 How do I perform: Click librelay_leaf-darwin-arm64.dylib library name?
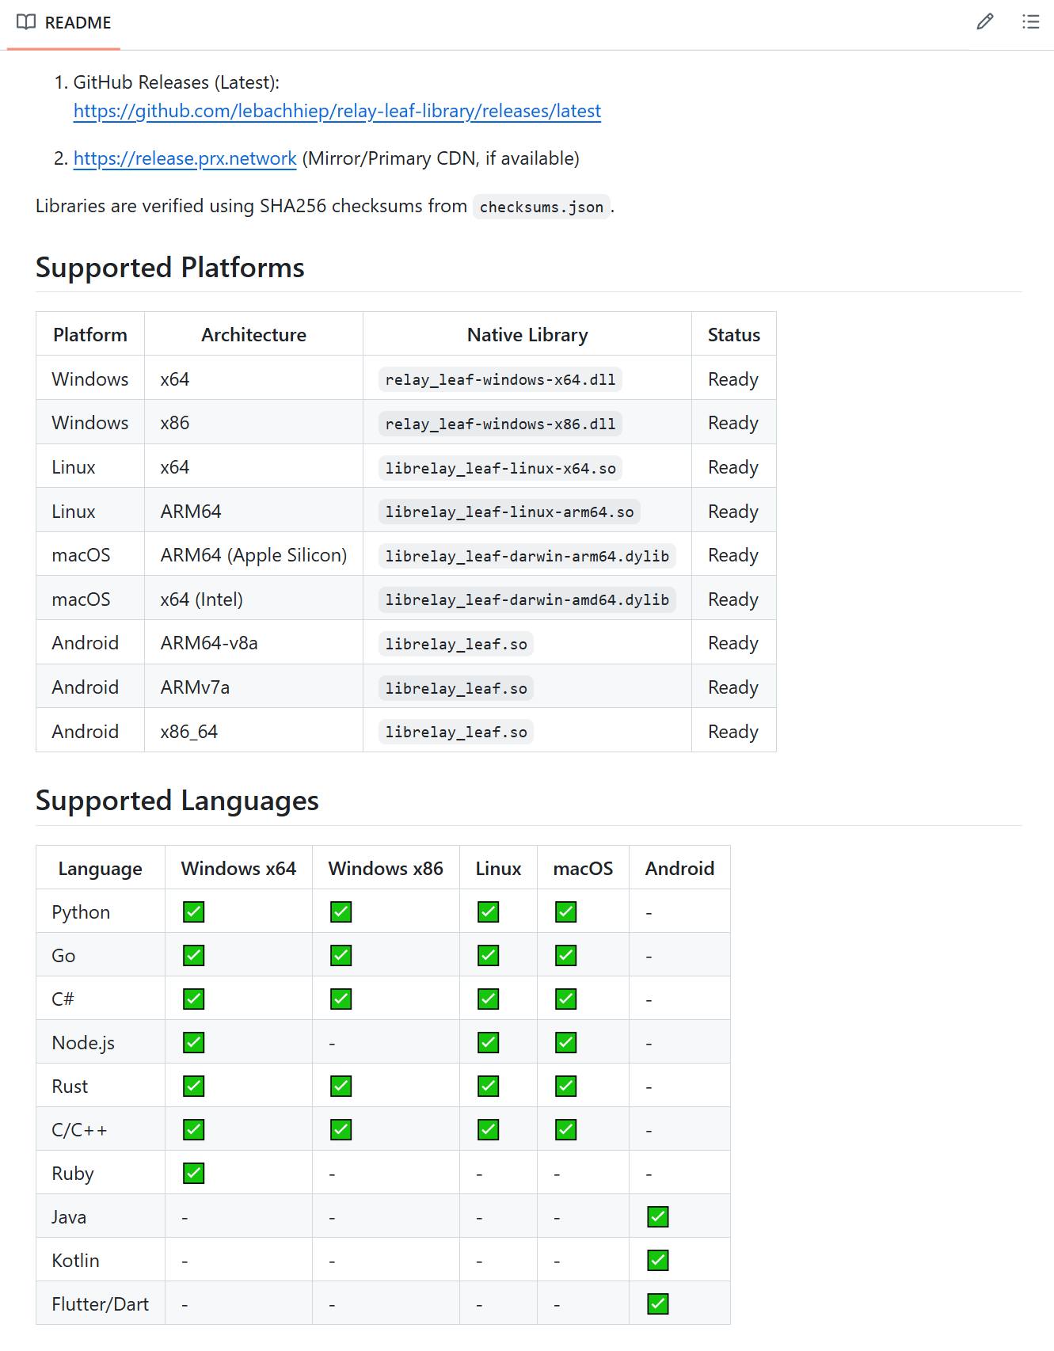click(x=527, y=556)
